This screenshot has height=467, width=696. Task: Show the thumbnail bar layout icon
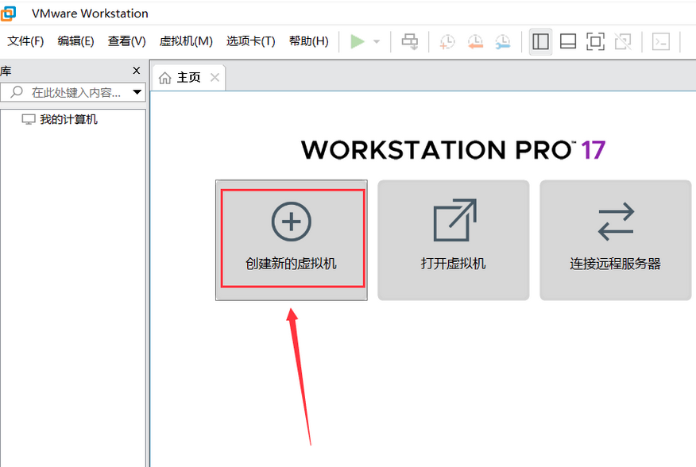(x=568, y=41)
